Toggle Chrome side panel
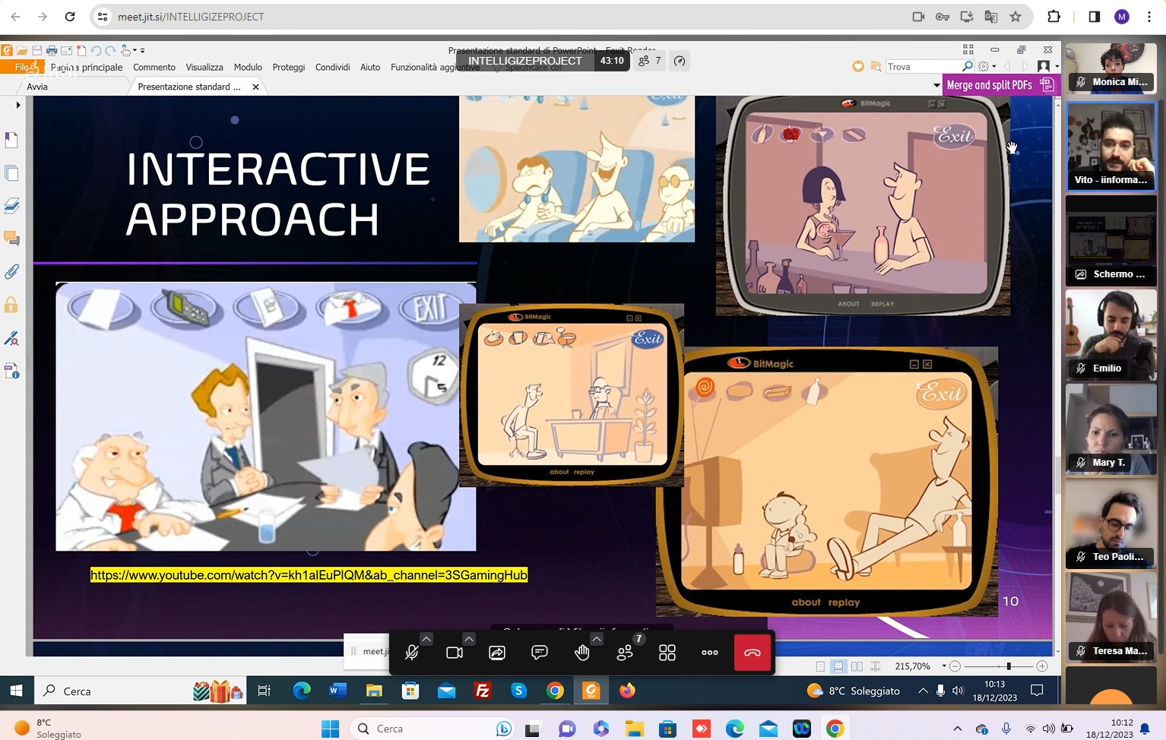The image size is (1166, 740). [1095, 17]
